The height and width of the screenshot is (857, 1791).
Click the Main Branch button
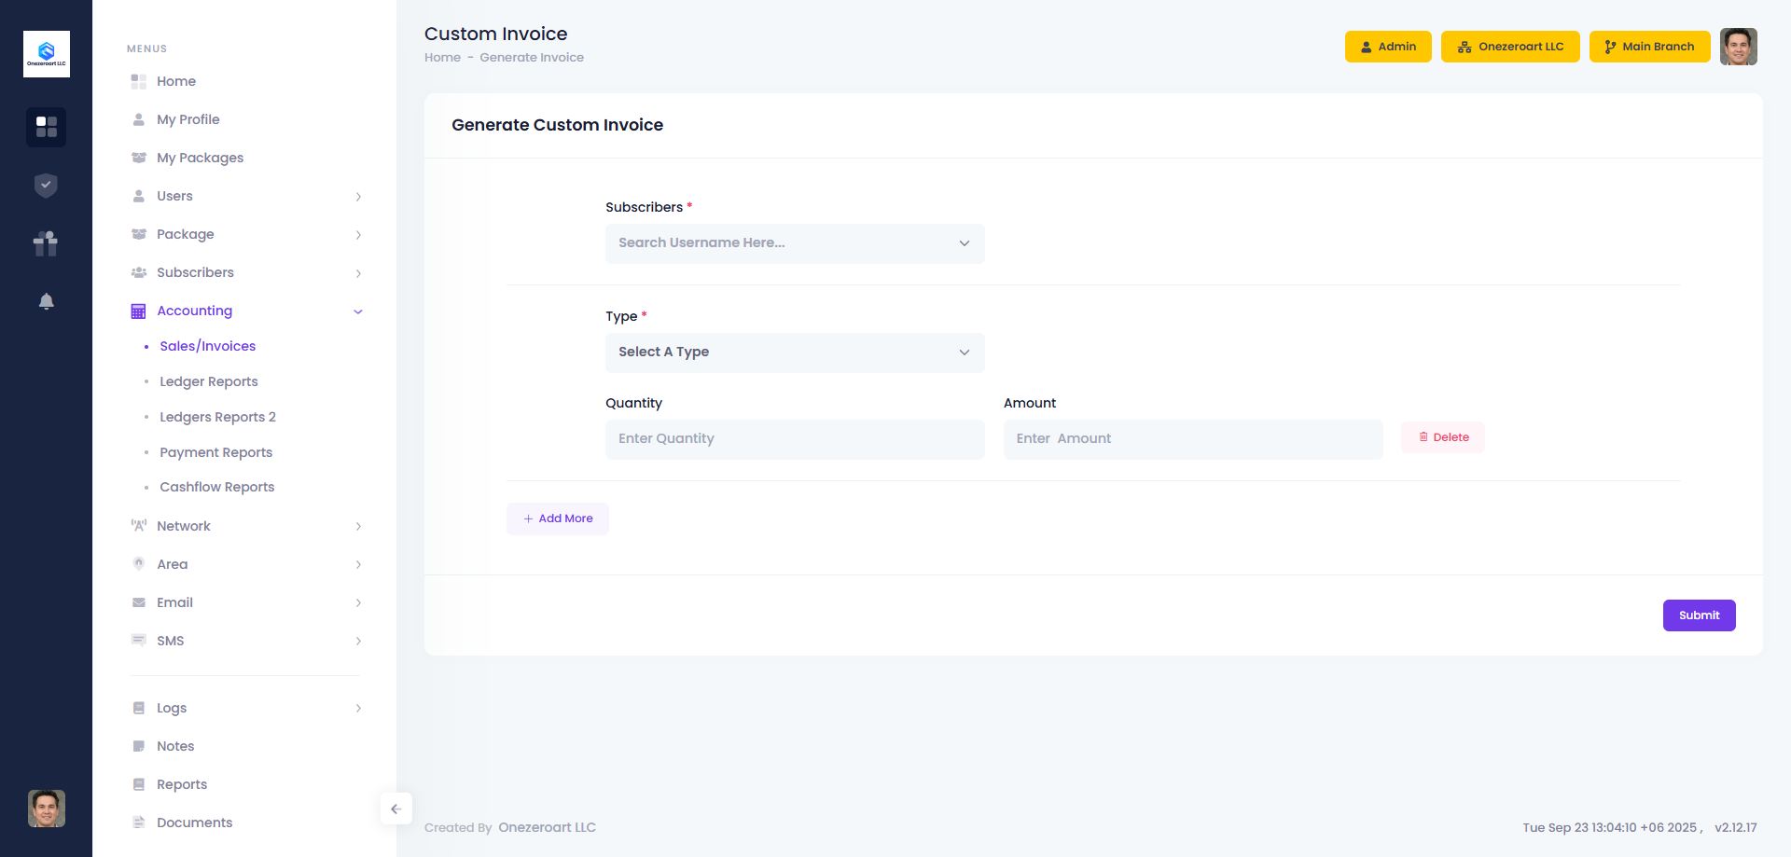1648,47
